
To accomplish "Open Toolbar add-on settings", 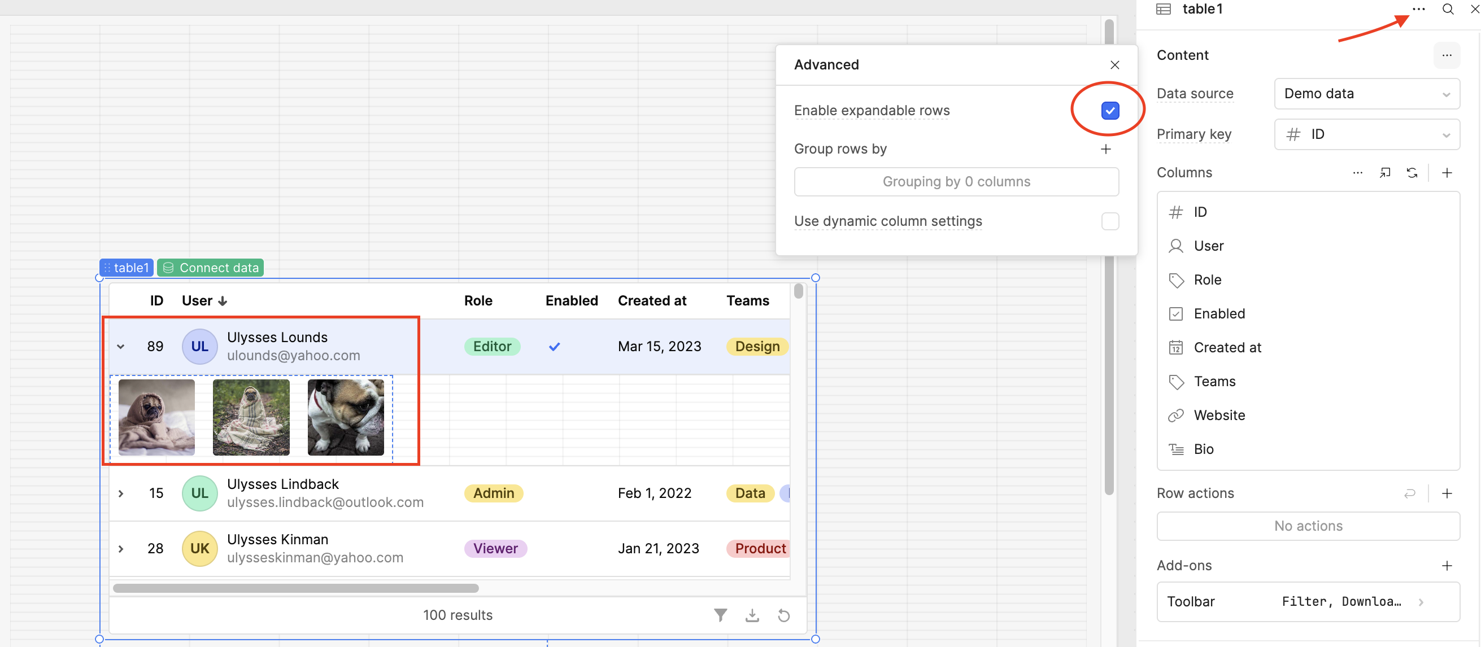I will point(1308,602).
